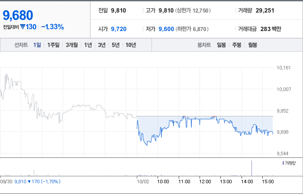Image resolution: width=303 pixels, height=194 pixels.
Task: Click the down triangle beside 130
Action: tap(23, 27)
